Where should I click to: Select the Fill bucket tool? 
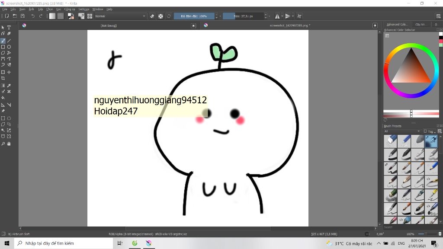(x=3, y=98)
